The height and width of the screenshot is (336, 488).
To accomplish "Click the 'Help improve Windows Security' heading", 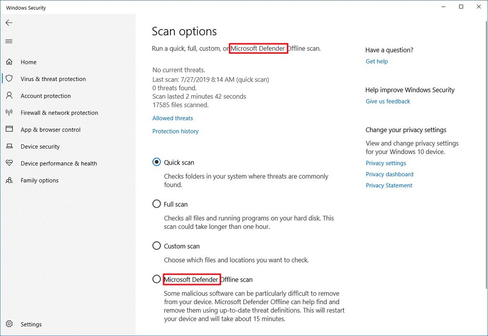I will click(x=410, y=90).
